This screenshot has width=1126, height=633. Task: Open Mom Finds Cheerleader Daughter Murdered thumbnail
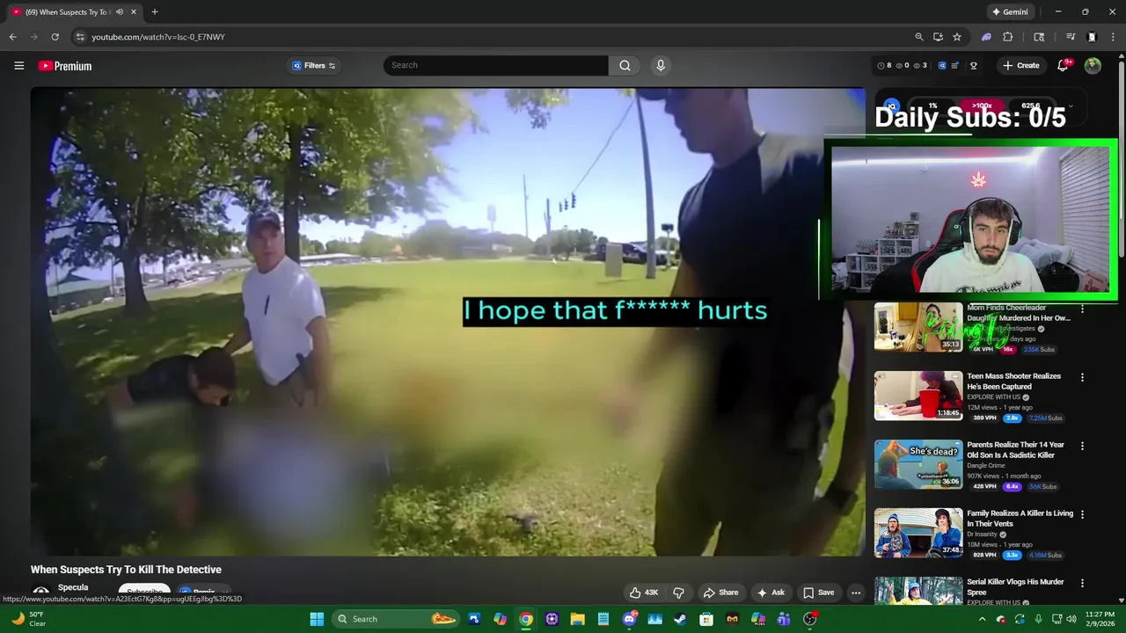[918, 327]
